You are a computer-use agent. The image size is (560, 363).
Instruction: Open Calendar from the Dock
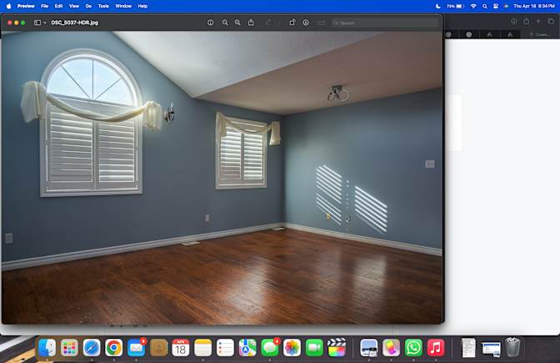point(181,348)
